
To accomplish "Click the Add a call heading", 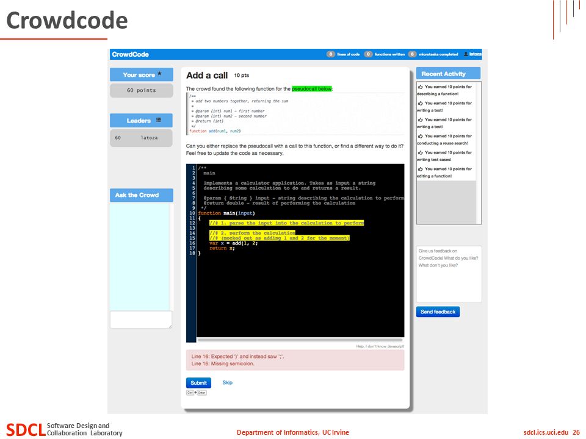I will (207, 76).
